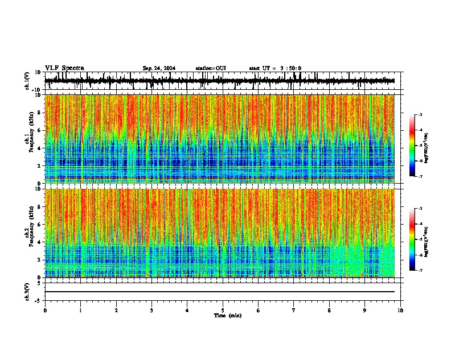
Task: Click the time-axis tick label "10" below the ch.3 panel
Action: coord(400,310)
